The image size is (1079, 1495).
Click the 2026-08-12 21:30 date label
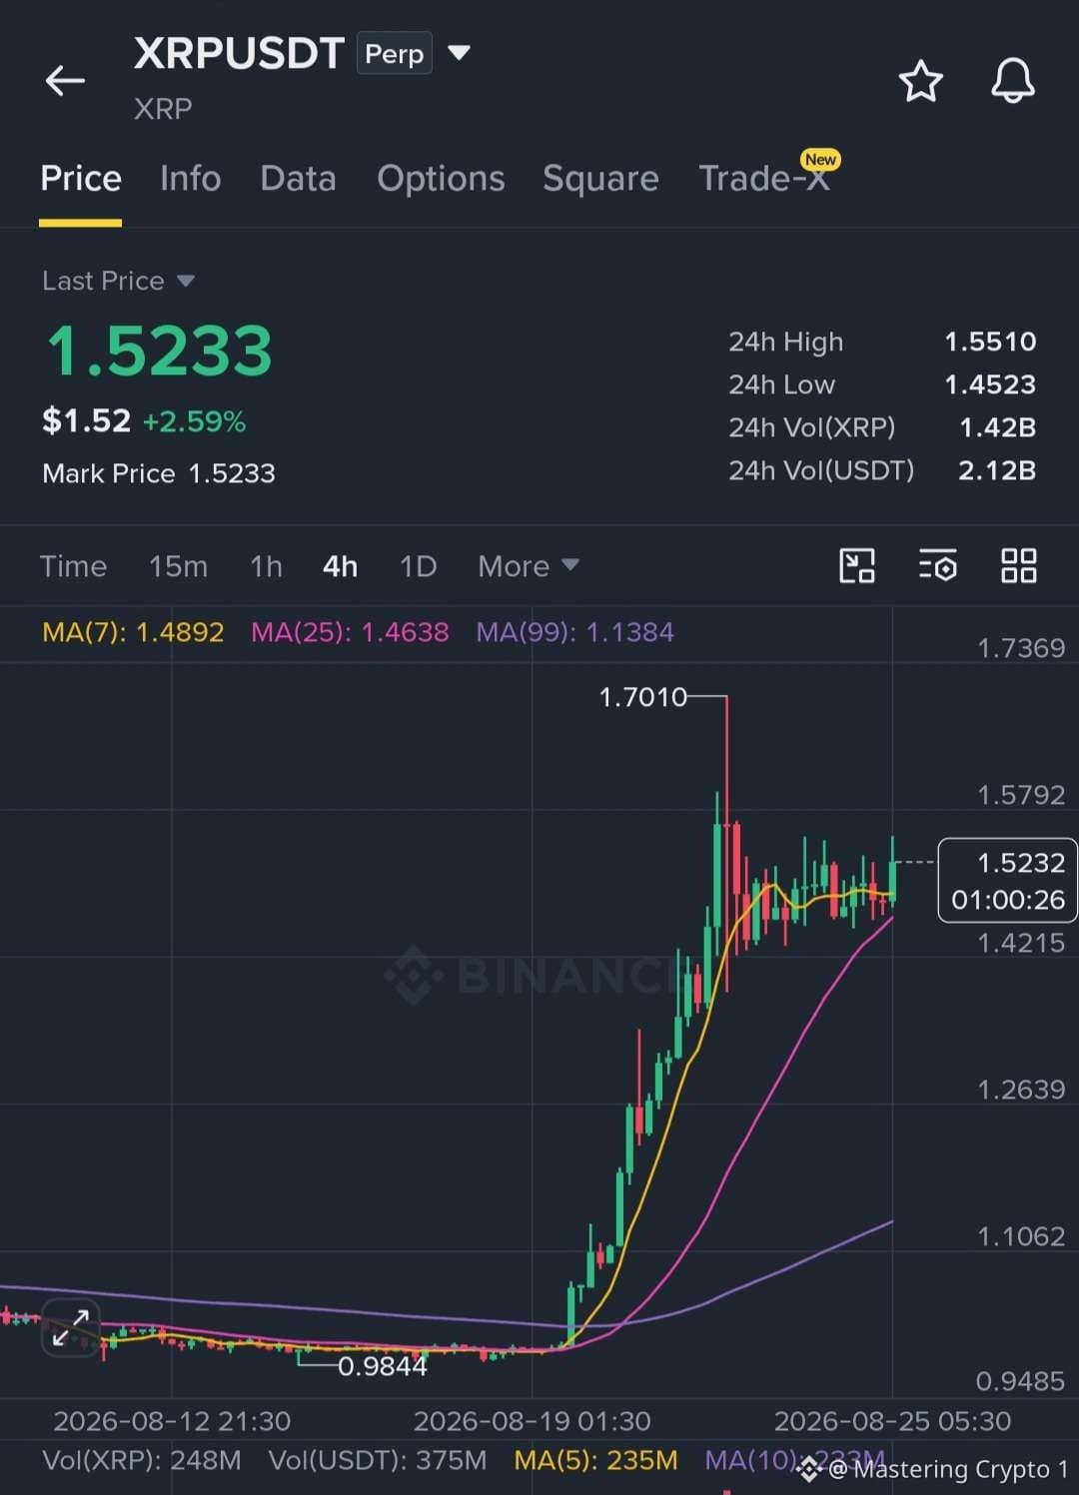pos(172,1421)
